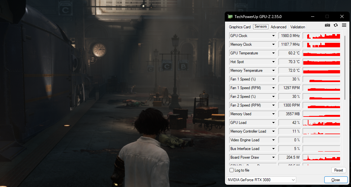Click the TechPowerUp GPU-Z 2.55.0 title
The height and width of the screenshot is (187, 351).
click(x=258, y=16)
